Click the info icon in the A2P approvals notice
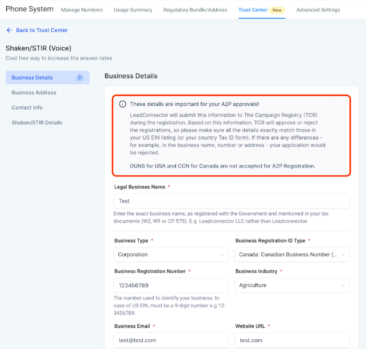This screenshot has height=349, width=366. (122, 104)
